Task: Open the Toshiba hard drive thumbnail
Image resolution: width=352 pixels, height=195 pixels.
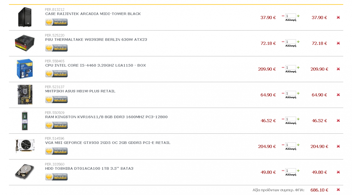Action: pos(25,172)
